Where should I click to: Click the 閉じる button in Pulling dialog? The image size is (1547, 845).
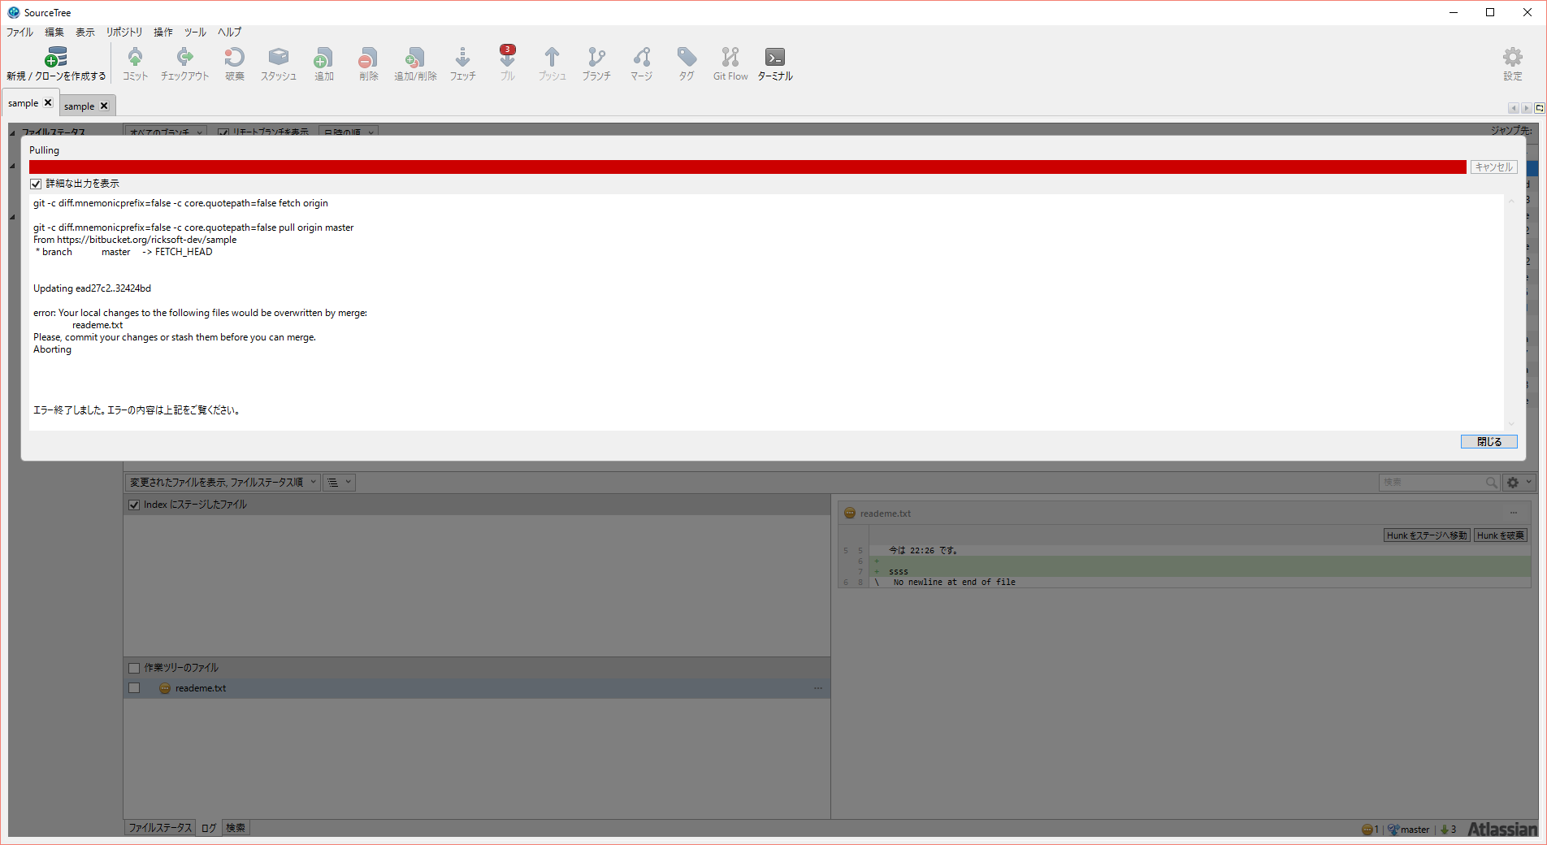(x=1488, y=442)
